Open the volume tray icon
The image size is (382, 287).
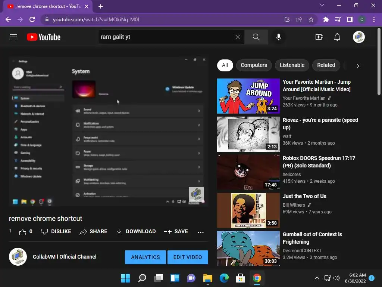coord(336,278)
